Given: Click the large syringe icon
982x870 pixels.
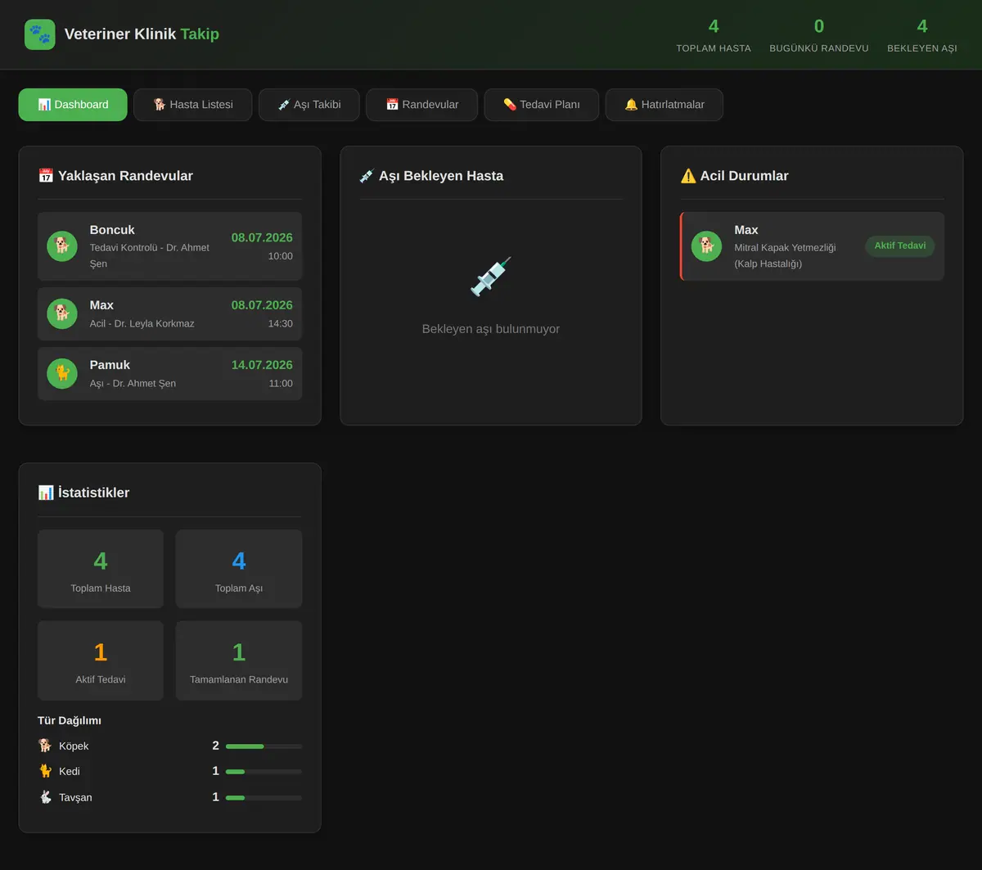Looking at the screenshot, I should click(x=491, y=277).
